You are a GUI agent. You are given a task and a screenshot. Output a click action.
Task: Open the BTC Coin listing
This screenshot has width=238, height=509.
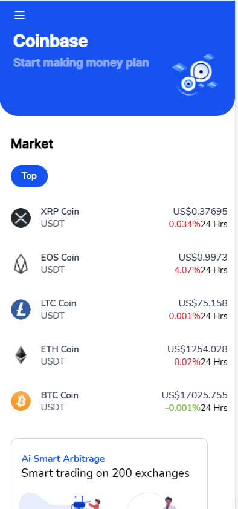(x=119, y=401)
